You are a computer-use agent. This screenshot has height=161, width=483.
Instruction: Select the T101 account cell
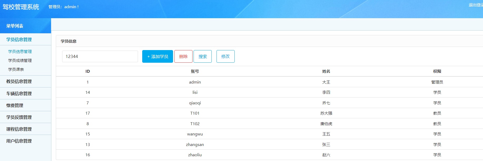tap(195, 113)
